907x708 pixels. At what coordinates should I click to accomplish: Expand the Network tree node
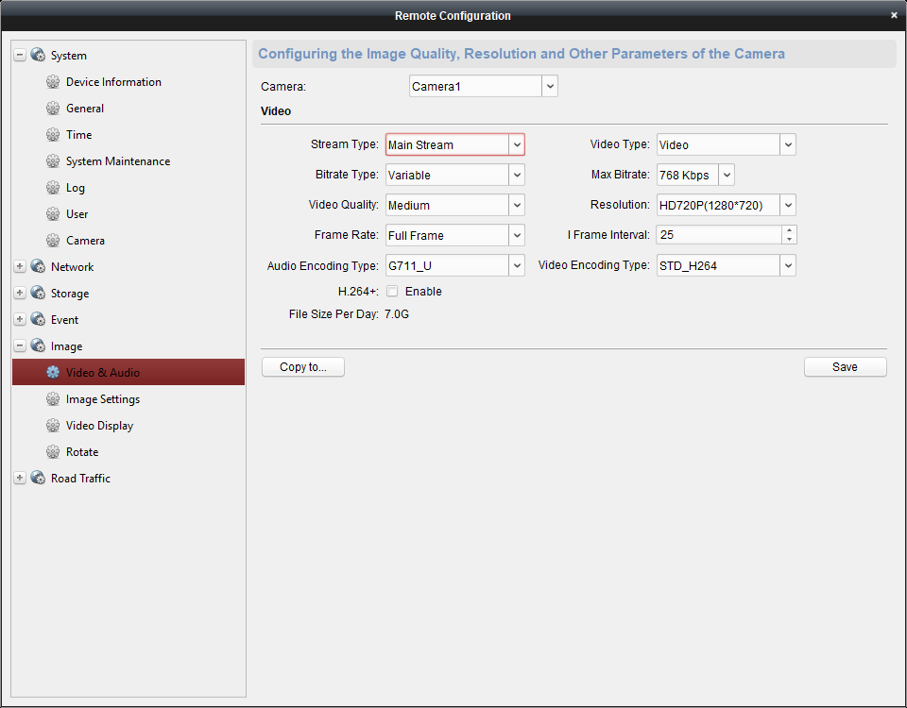click(x=20, y=267)
